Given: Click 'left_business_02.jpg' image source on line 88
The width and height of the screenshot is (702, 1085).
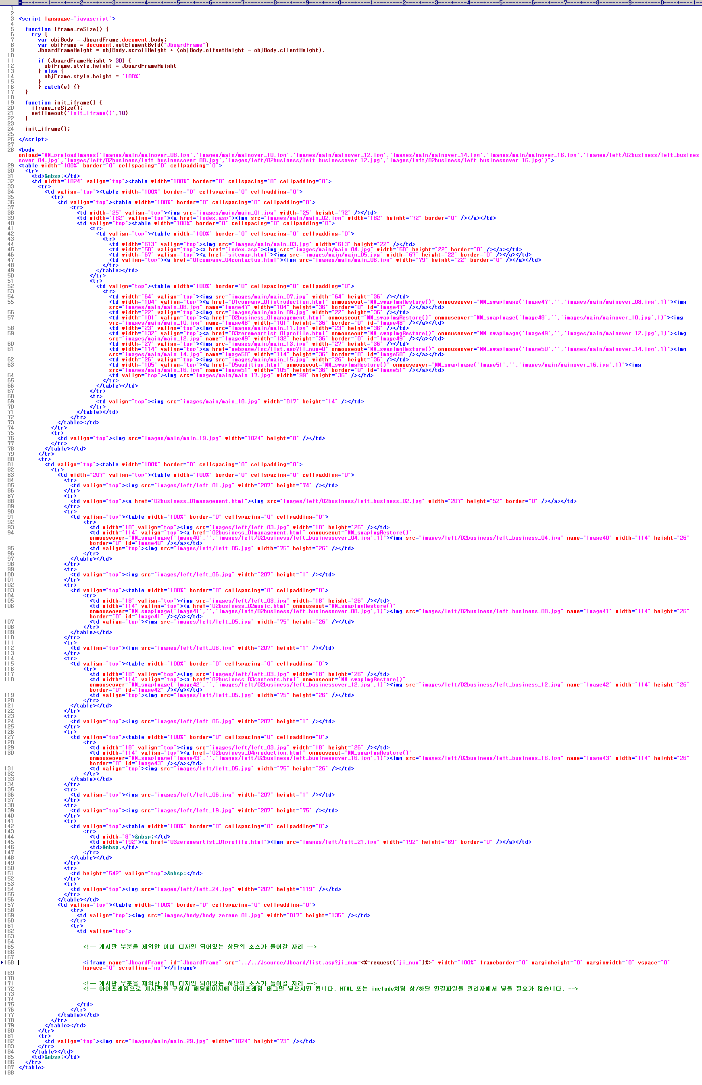Looking at the screenshot, I should pyautogui.click(x=389, y=501).
